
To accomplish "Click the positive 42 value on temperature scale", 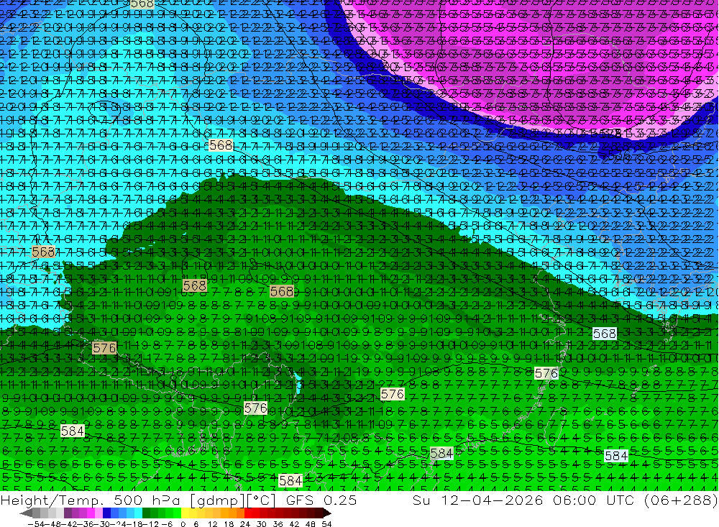I will (x=294, y=524).
